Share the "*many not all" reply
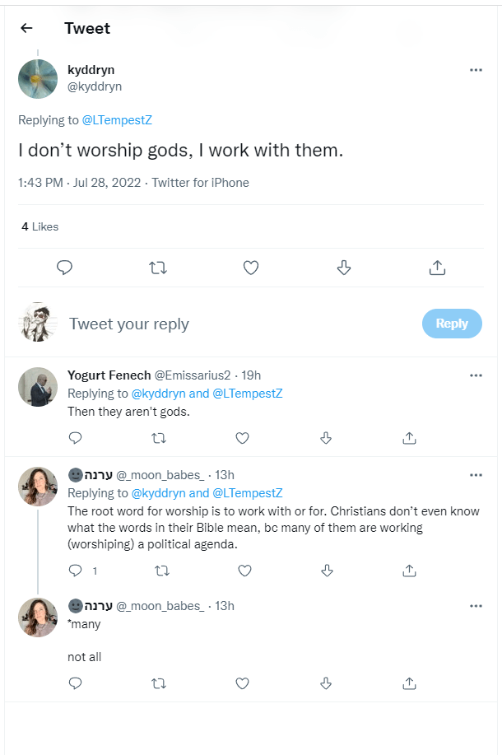 409,683
